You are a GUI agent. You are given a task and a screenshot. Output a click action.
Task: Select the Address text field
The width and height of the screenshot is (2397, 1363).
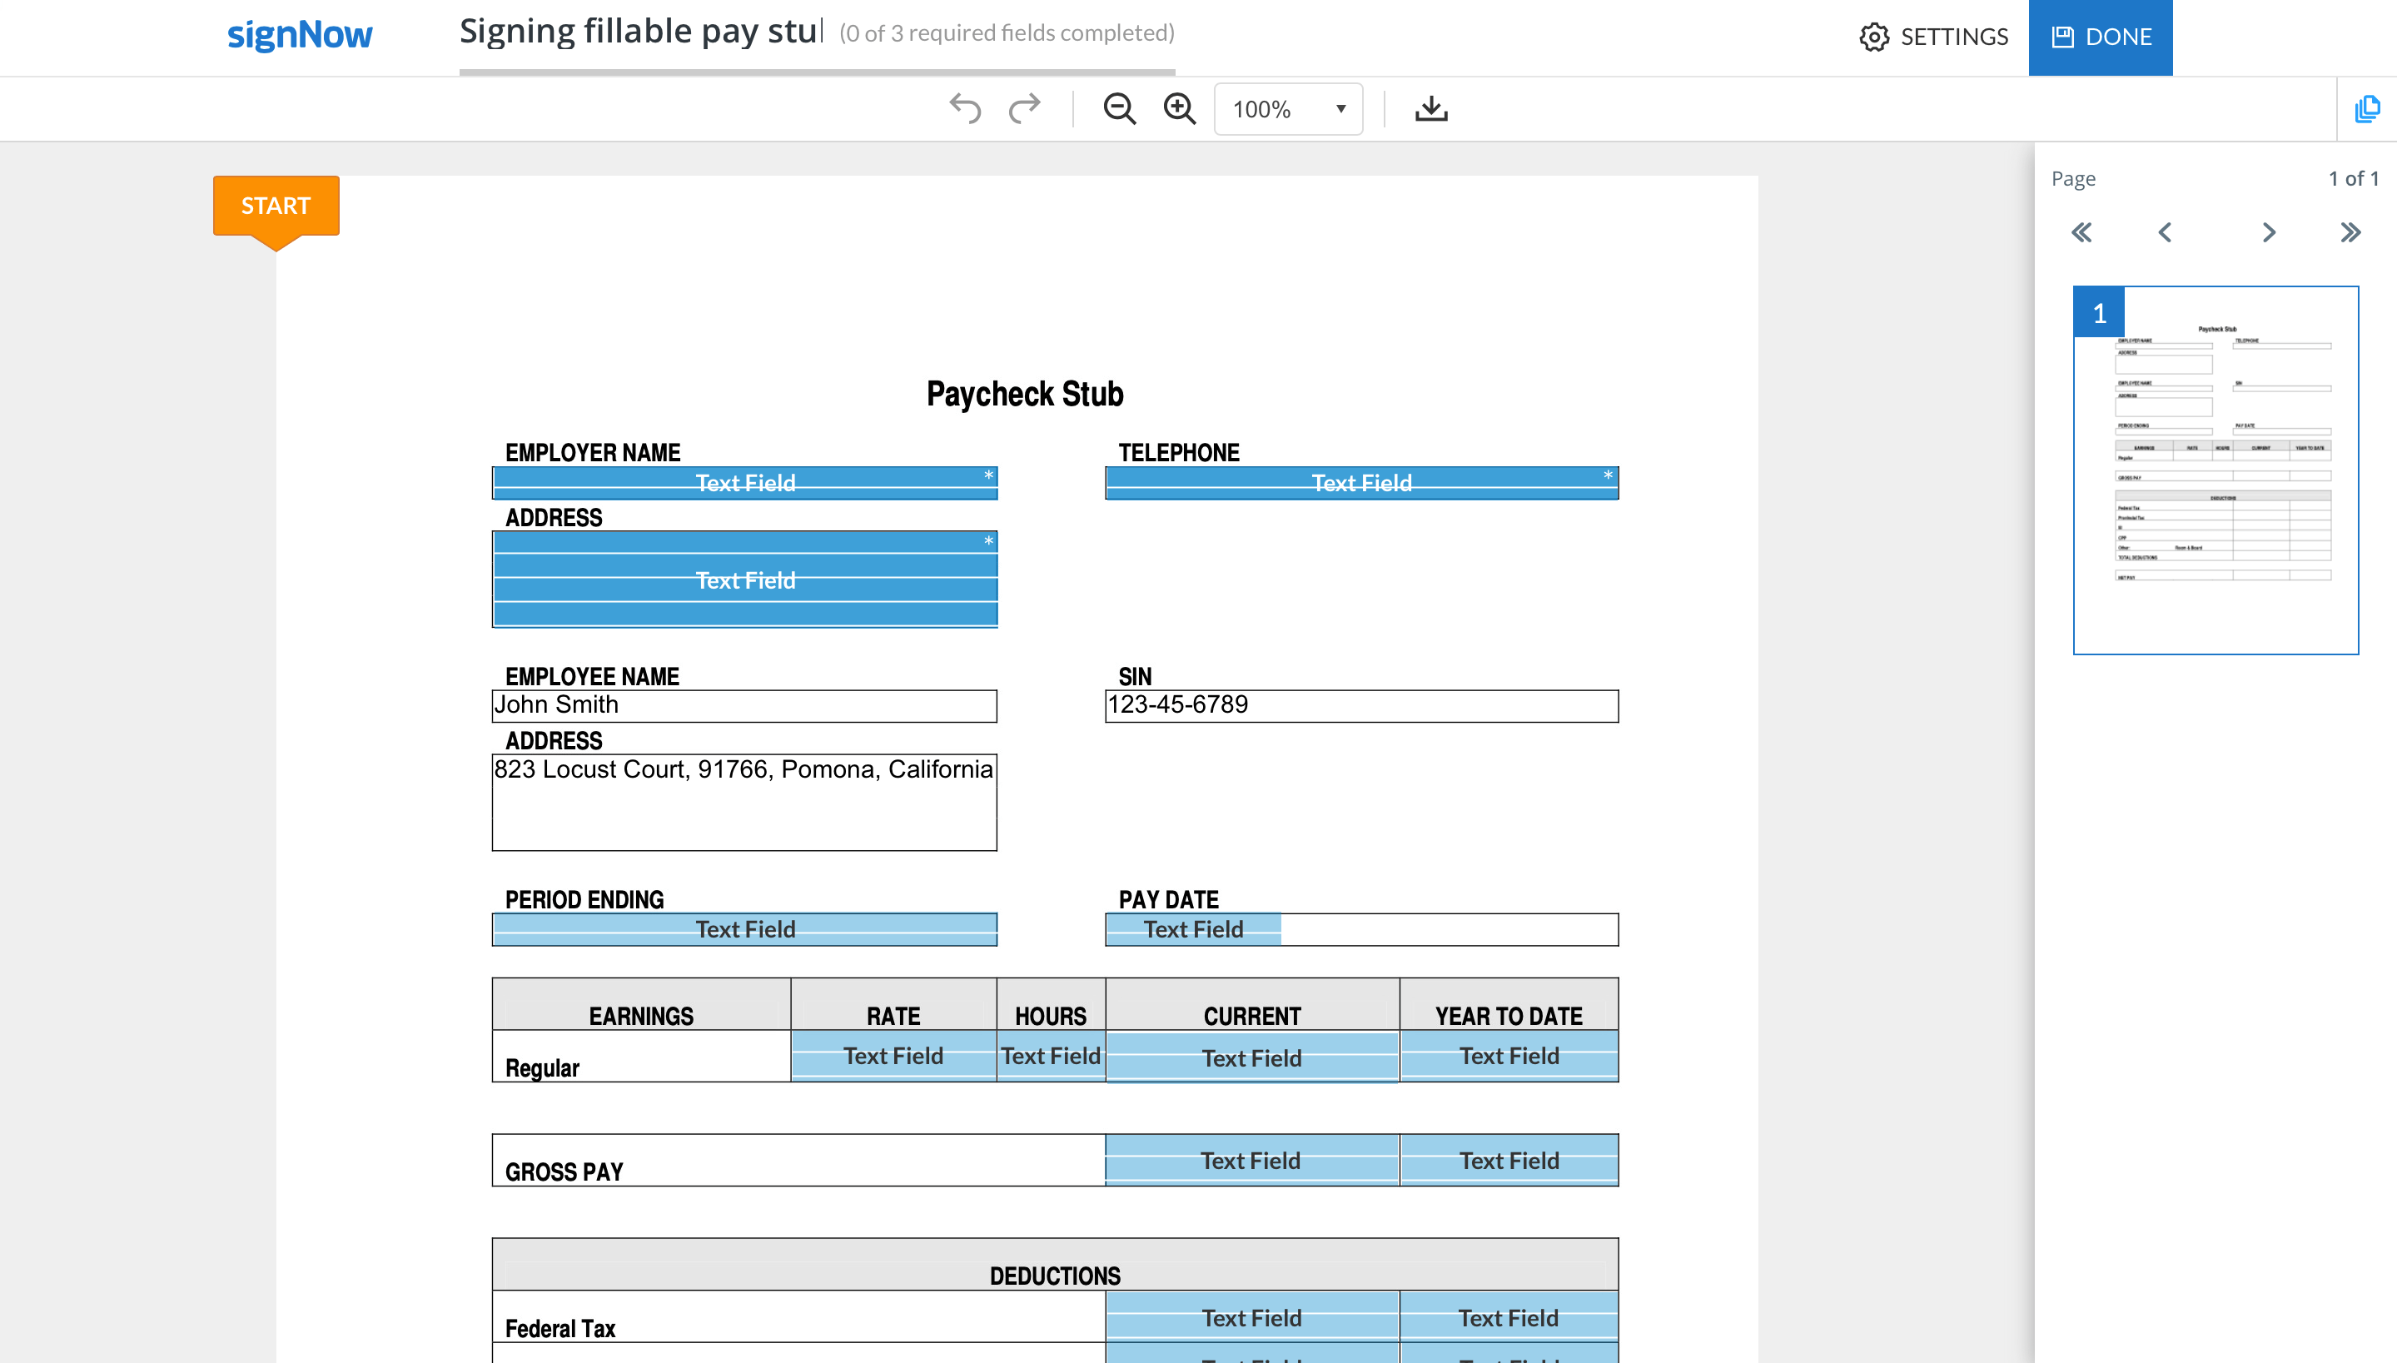coord(744,580)
